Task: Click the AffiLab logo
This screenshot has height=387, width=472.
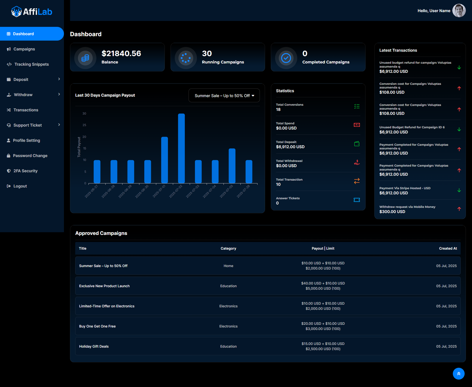Action: (x=32, y=11)
